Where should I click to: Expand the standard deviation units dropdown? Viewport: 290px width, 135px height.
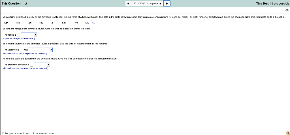click(x=42, y=65)
